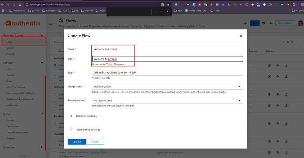
Task: Open the MCP bookmarks folder
Action: coord(178,11)
